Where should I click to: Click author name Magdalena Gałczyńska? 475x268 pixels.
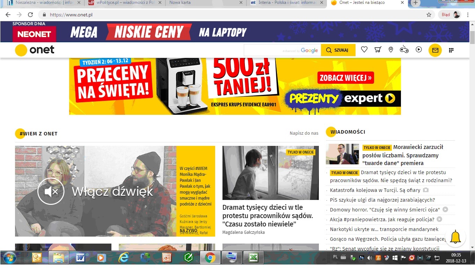[x=244, y=232]
